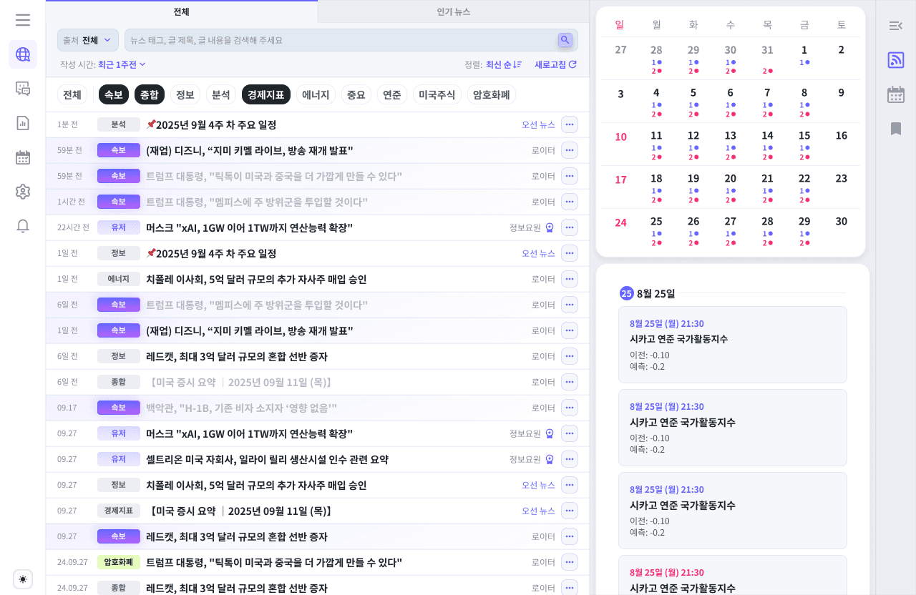Click the search magnifier button
Viewport: 916px width, 595px height.
click(565, 40)
